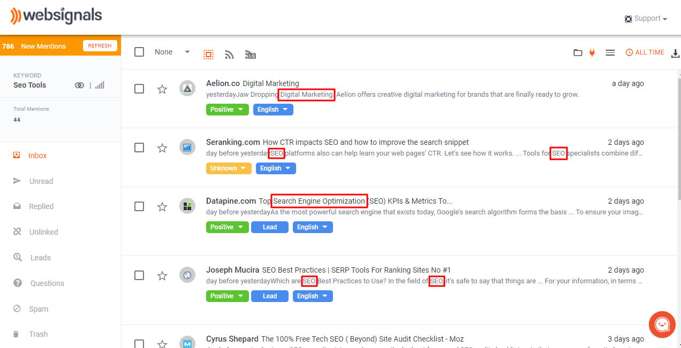Open the Datapine.com KPIs & Metrics title
The height and width of the screenshot is (348, 681).
pyautogui.click(x=355, y=201)
